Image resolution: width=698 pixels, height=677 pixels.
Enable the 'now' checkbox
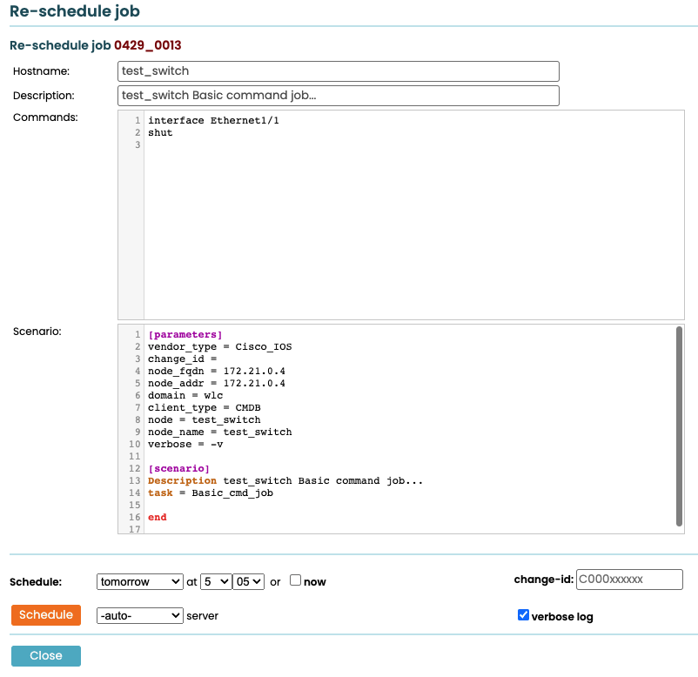pos(296,580)
